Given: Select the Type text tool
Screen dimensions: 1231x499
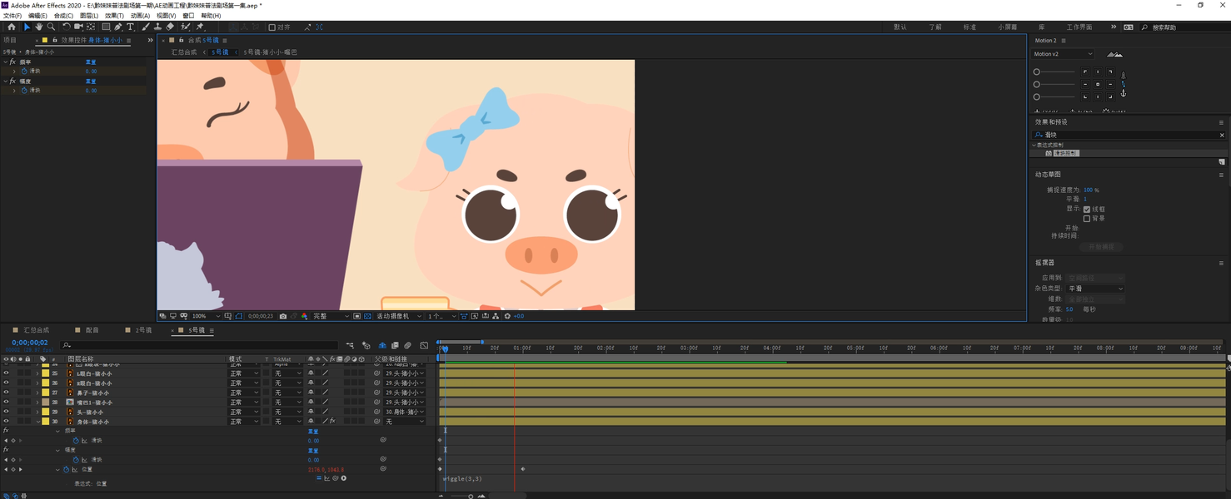Looking at the screenshot, I should point(130,27).
